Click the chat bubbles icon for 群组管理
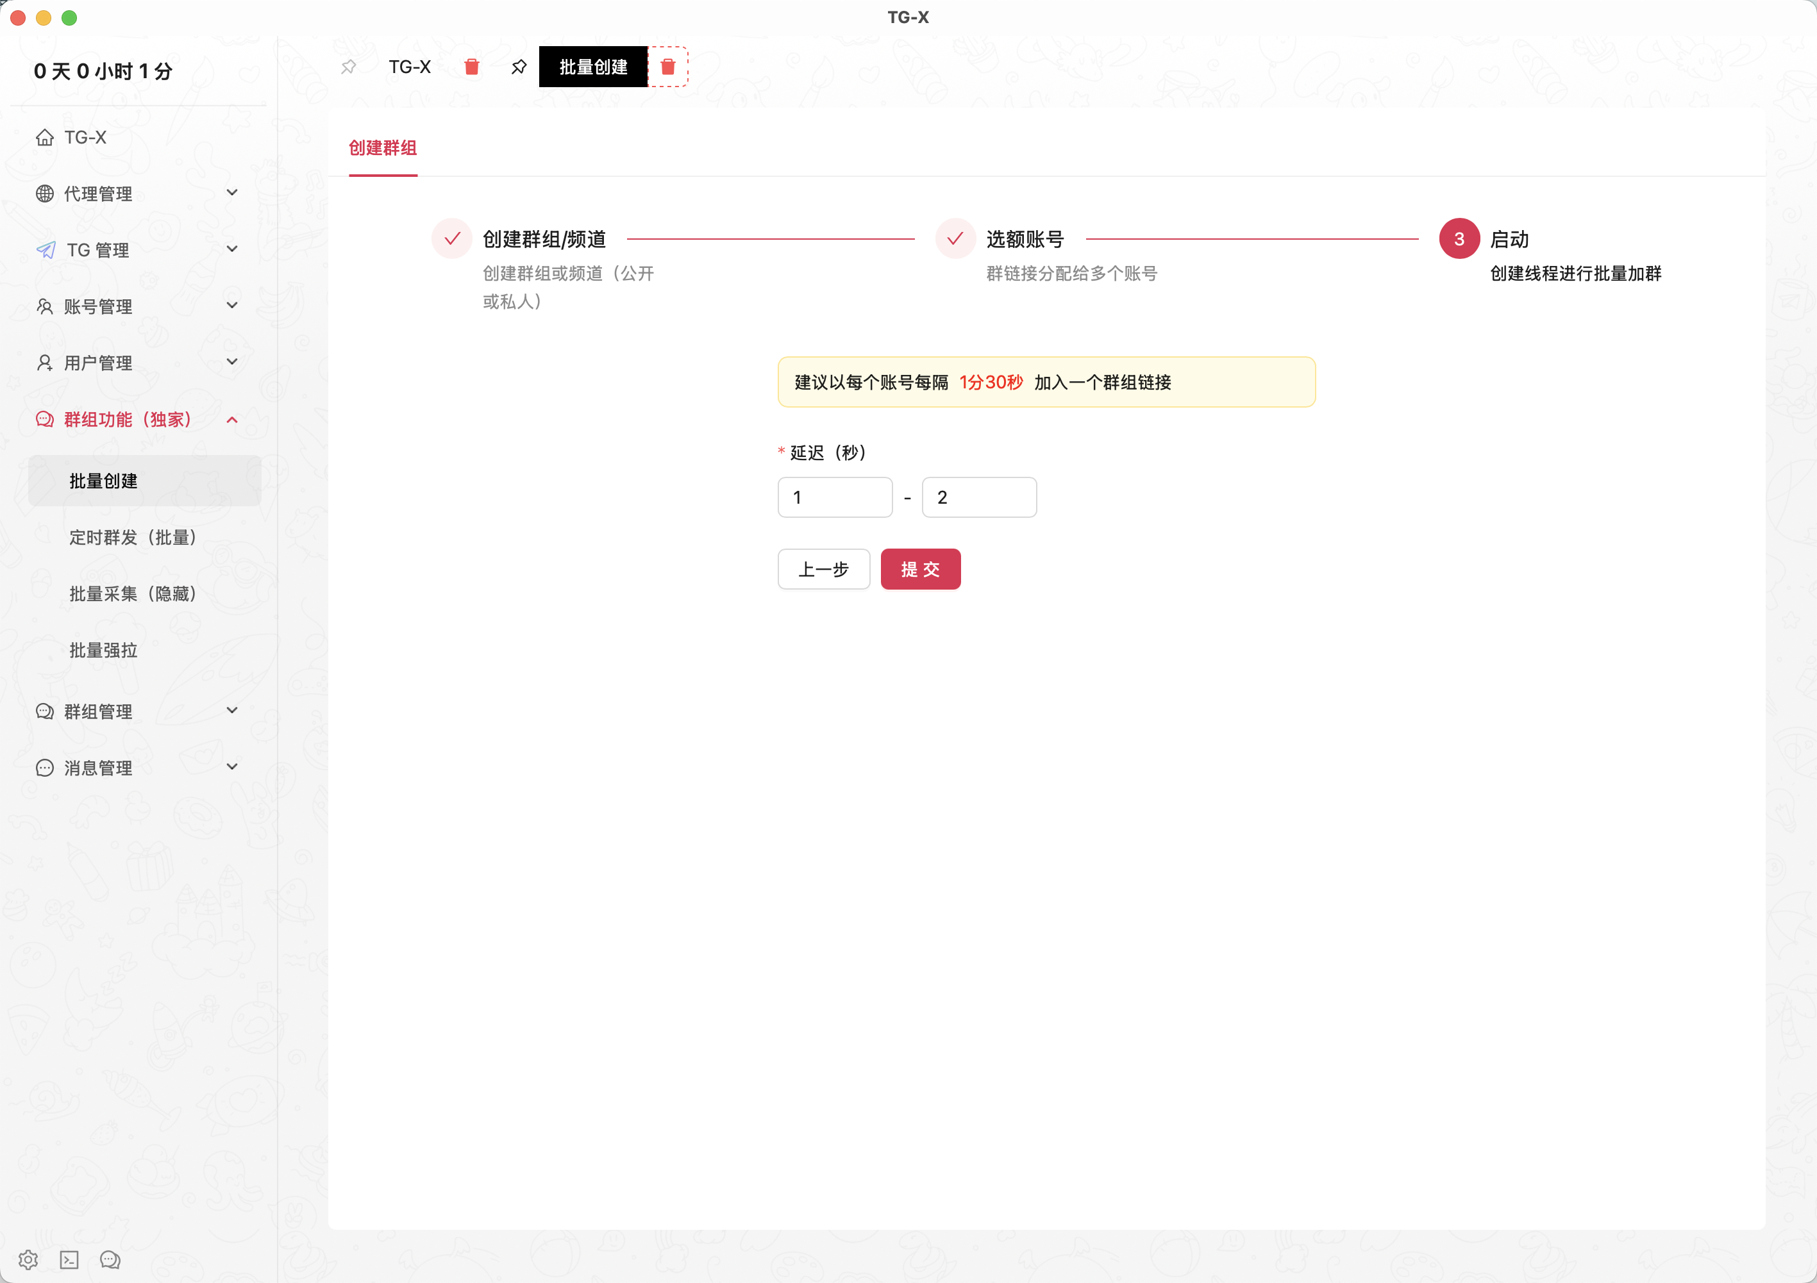 point(45,712)
